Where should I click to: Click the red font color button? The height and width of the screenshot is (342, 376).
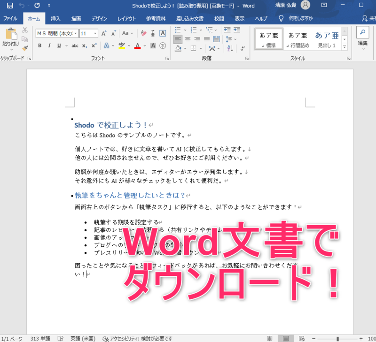click(137, 46)
